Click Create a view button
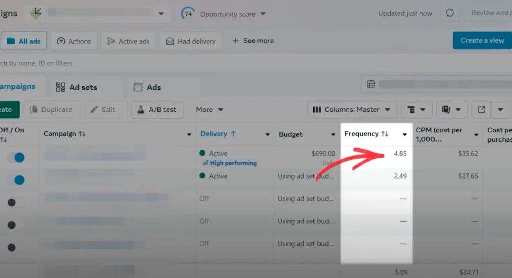 point(482,40)
